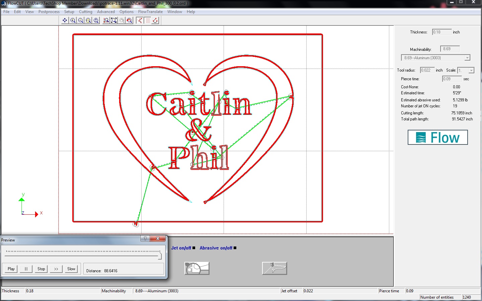Screen dimensions: 482x301
Task: Open the File menu
Action: 6,12
